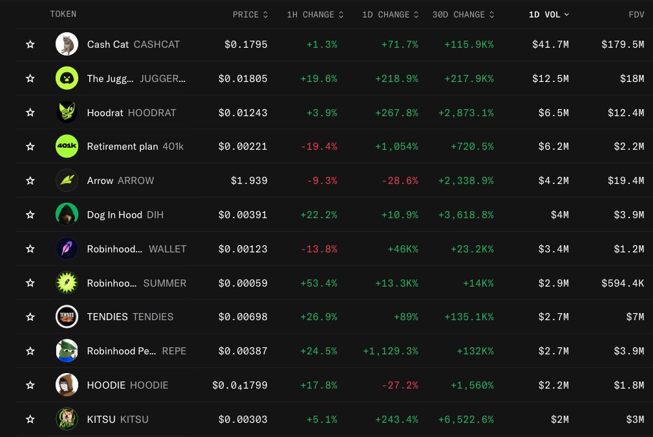Favorite the KITSU token

pos(30,419)
